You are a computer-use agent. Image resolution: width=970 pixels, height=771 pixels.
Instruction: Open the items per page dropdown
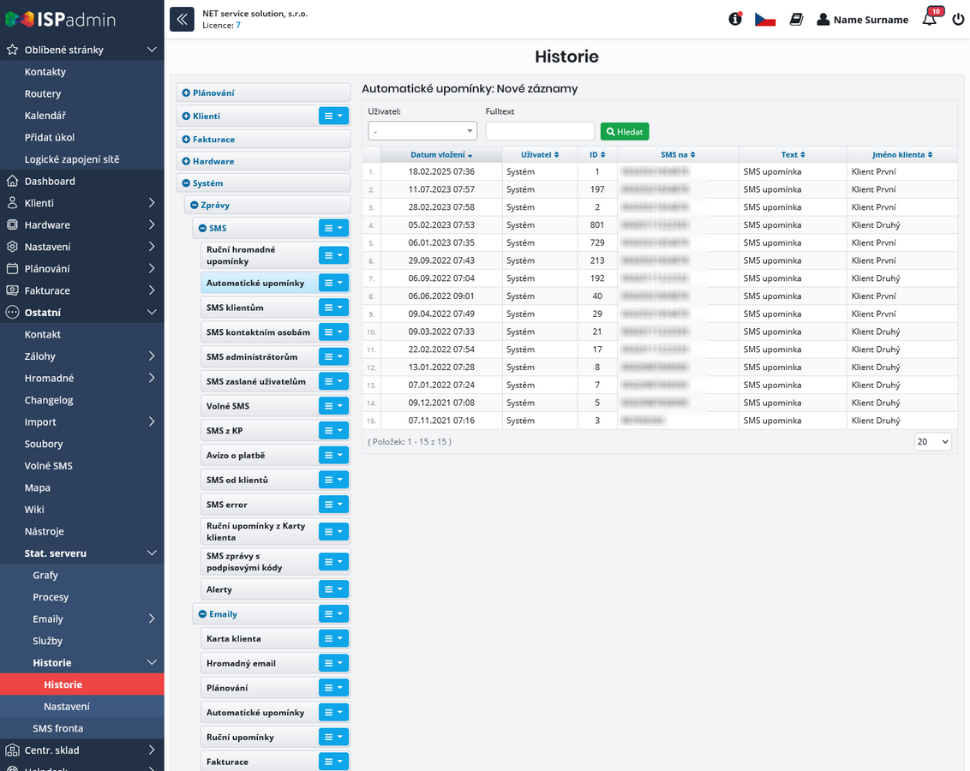933,442
